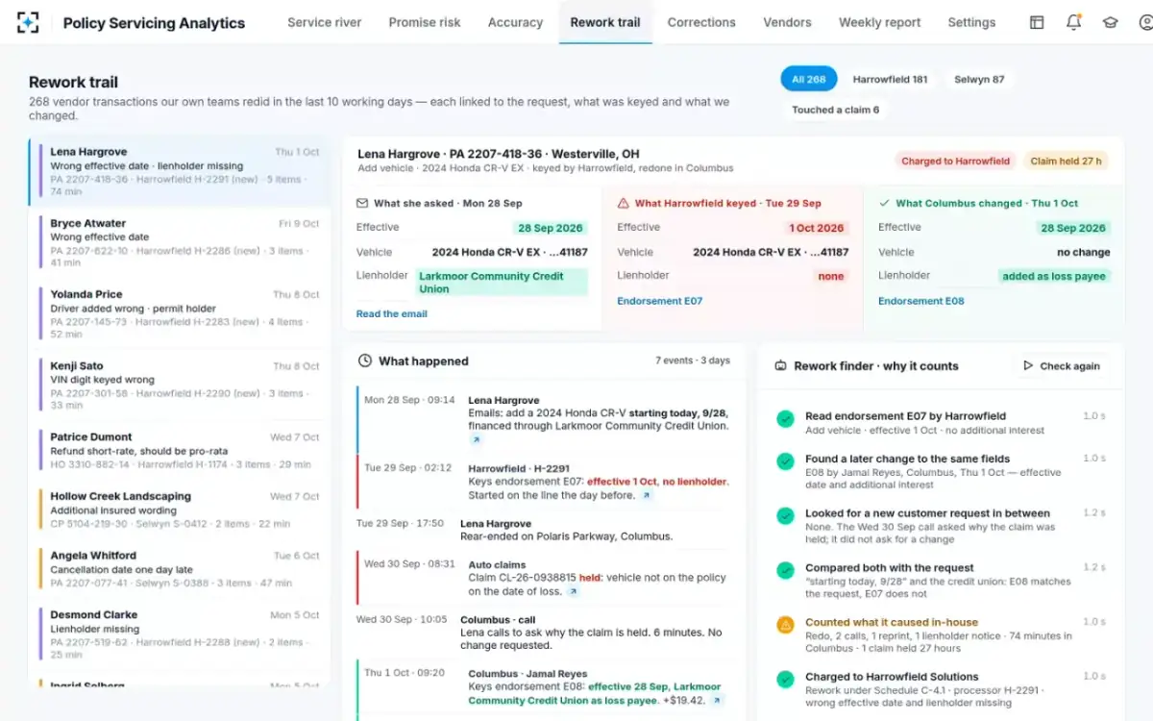This screenshot has height=721, width=1153.
Task: Click the Claim held 27 h badge
Action: (1066, 161)
